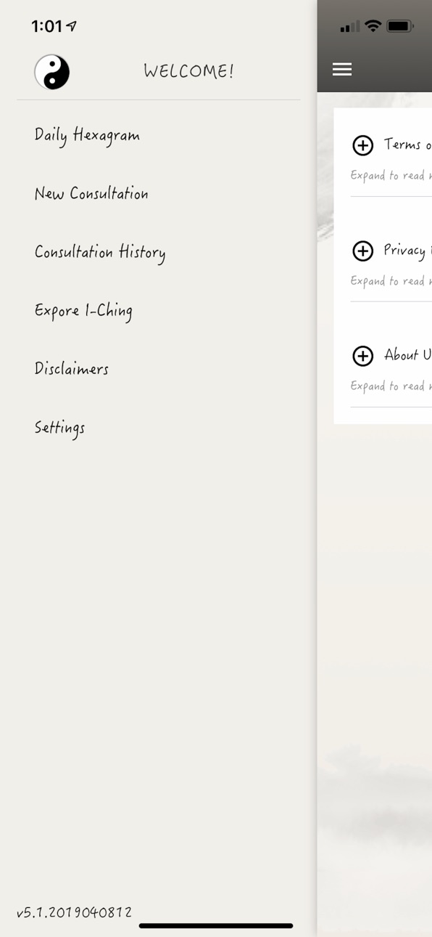Tap the cellular signal bars

click(x=350, y=27)
